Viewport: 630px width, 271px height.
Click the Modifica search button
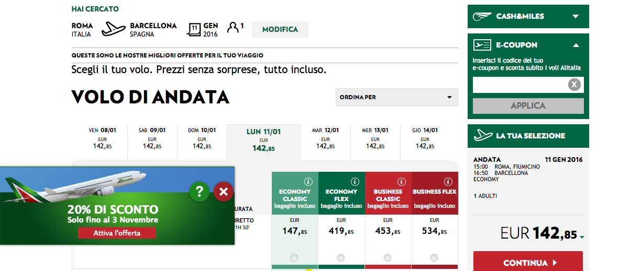click(x=280, y=30)
